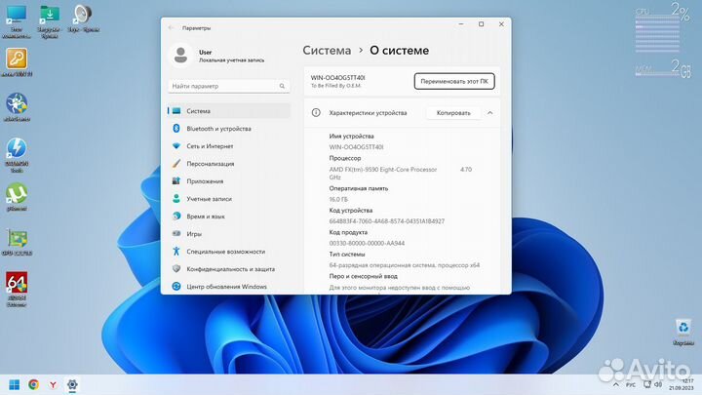The image size is (702, 395).
Task: Open Конфиденциальность и защита section
Action: [232, 269]
